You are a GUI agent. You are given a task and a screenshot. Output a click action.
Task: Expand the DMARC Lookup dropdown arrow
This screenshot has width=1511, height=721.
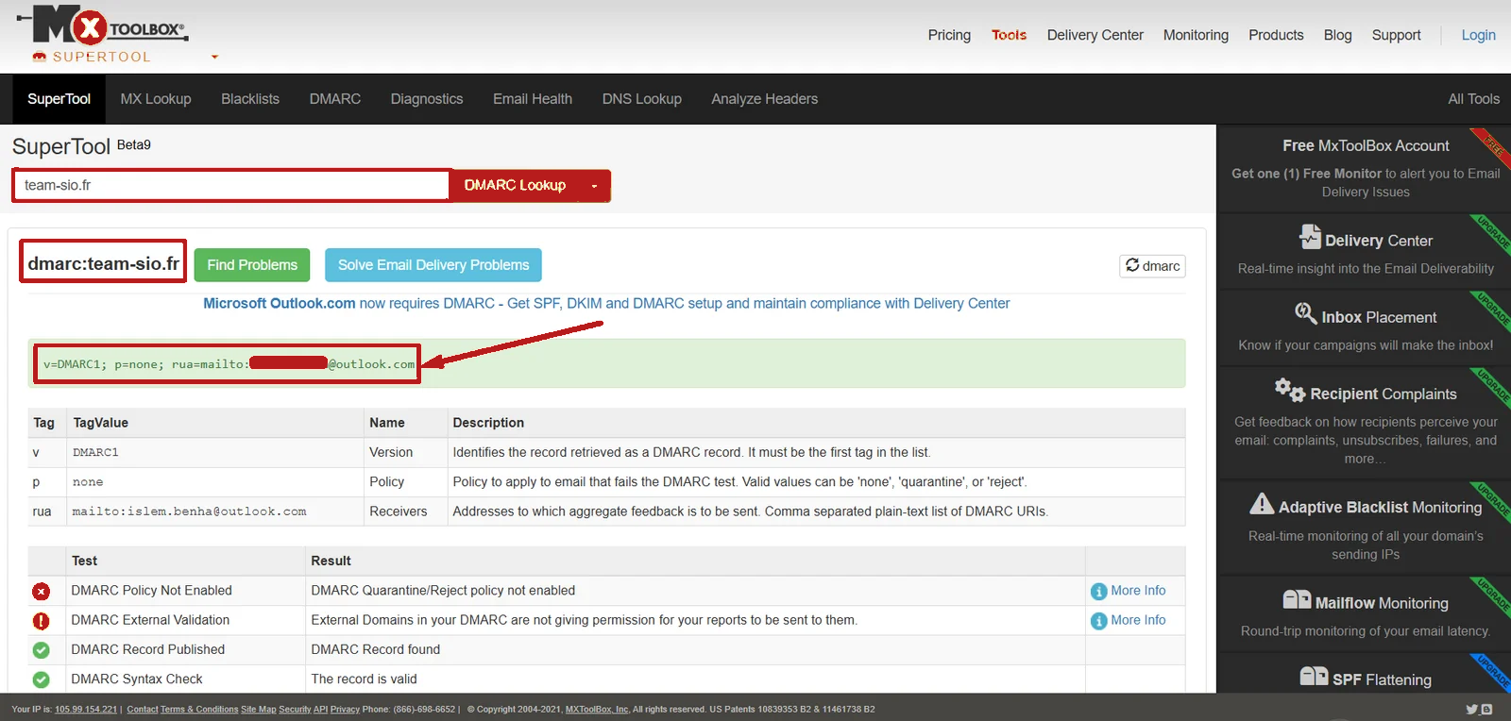click(x=594, y=186)
